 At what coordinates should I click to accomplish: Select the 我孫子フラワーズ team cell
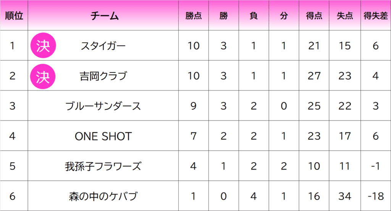pos(103,166)
